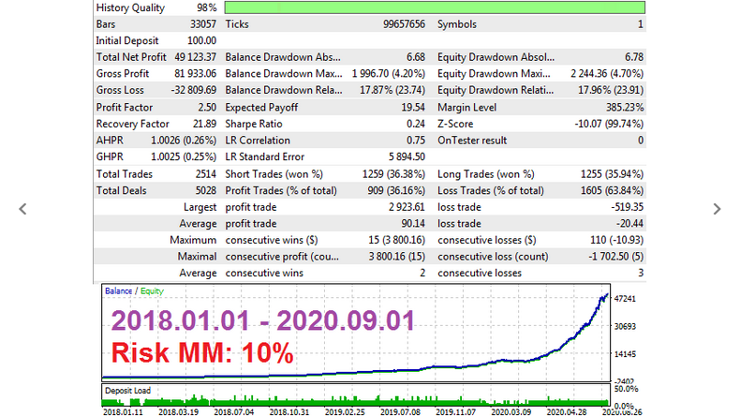Click the Symbols label
The width and height of the screenshot is (740, 416).
[457, 24]
